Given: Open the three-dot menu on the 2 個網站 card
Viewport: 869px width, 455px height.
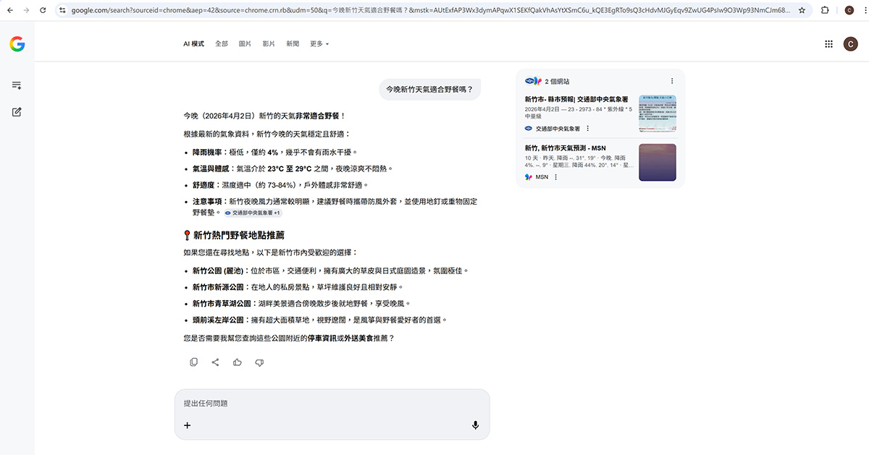Looking at the screenshot, I should tap(671, 81).
